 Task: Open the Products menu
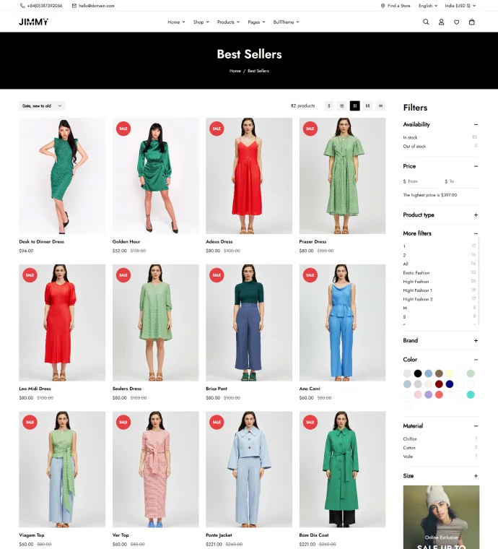coord(228,22)
